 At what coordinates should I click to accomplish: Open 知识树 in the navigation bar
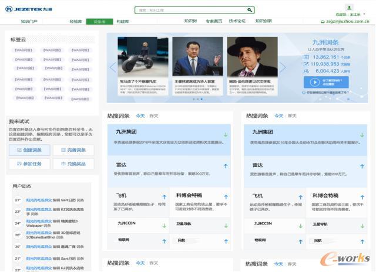190,21
